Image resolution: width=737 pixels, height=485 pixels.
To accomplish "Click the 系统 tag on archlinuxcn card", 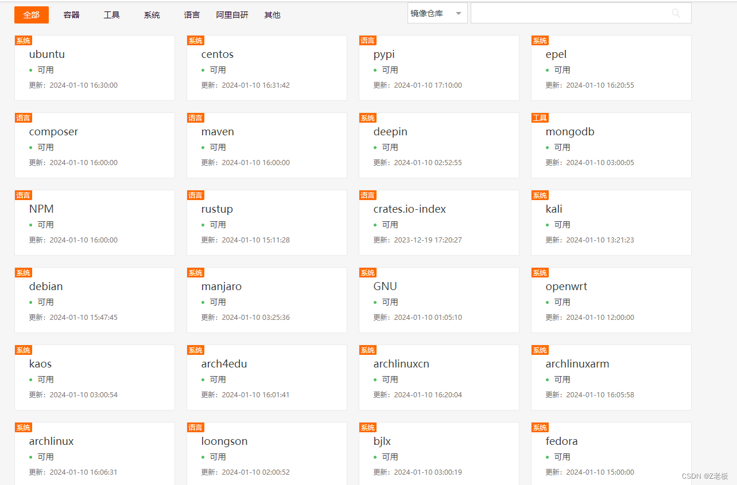I will (368, 350).
